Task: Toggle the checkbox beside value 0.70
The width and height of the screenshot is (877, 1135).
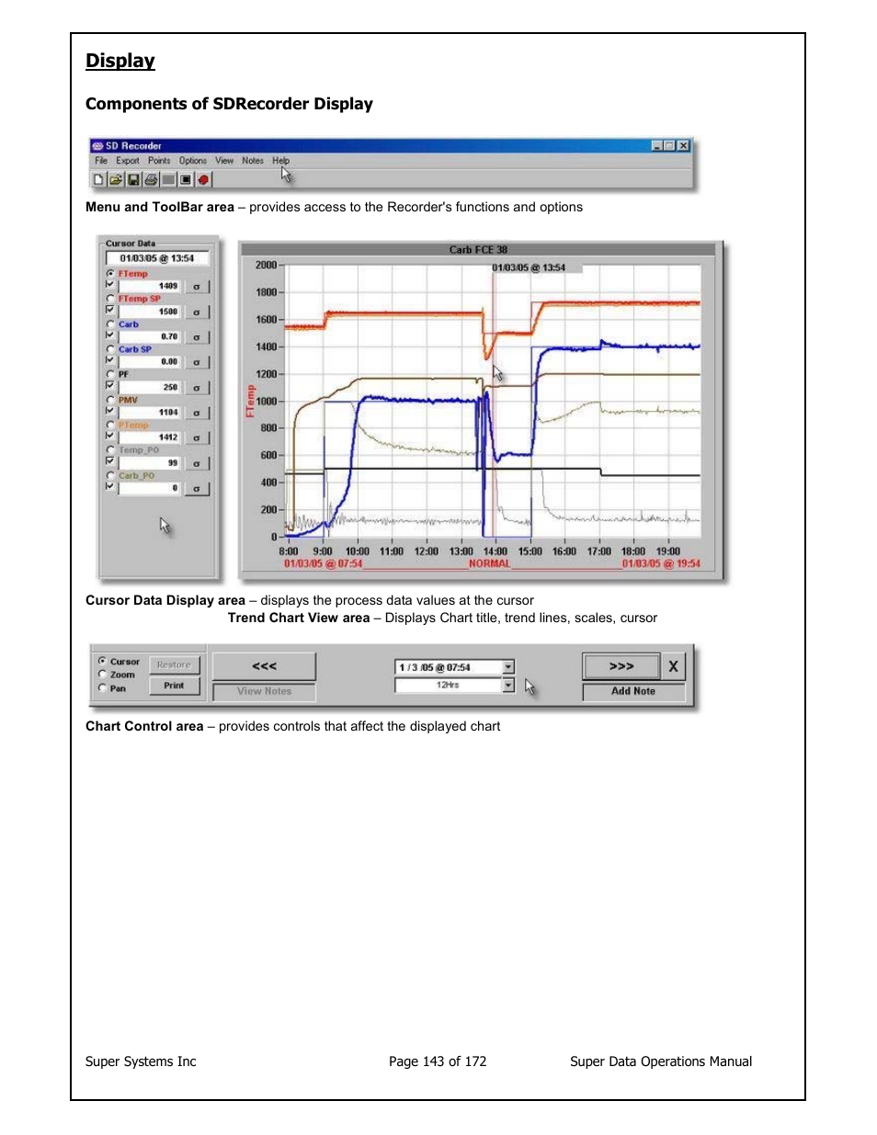Action: (x=110, y=335)
